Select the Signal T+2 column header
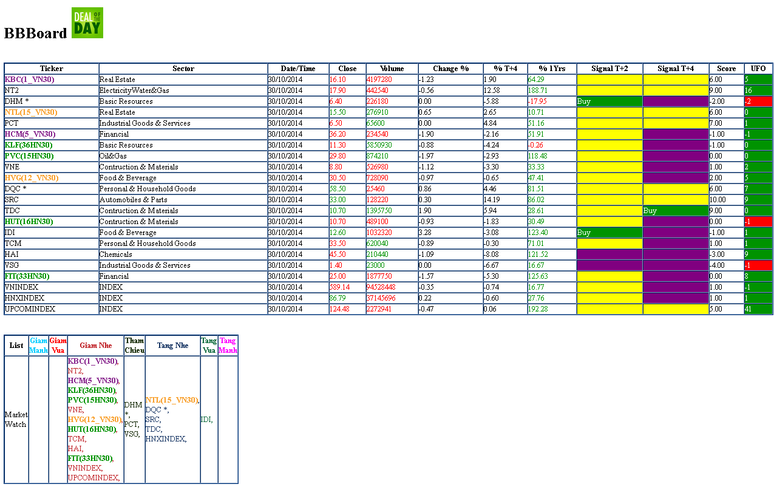 [609, 69]
